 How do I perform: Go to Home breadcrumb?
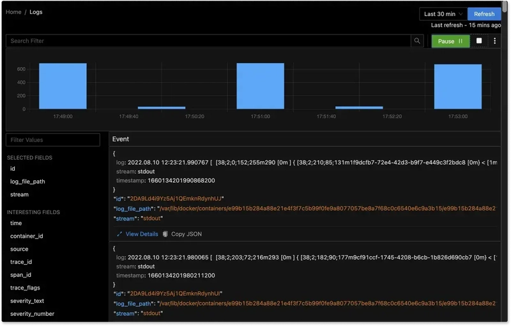click(x=13, y=12)
